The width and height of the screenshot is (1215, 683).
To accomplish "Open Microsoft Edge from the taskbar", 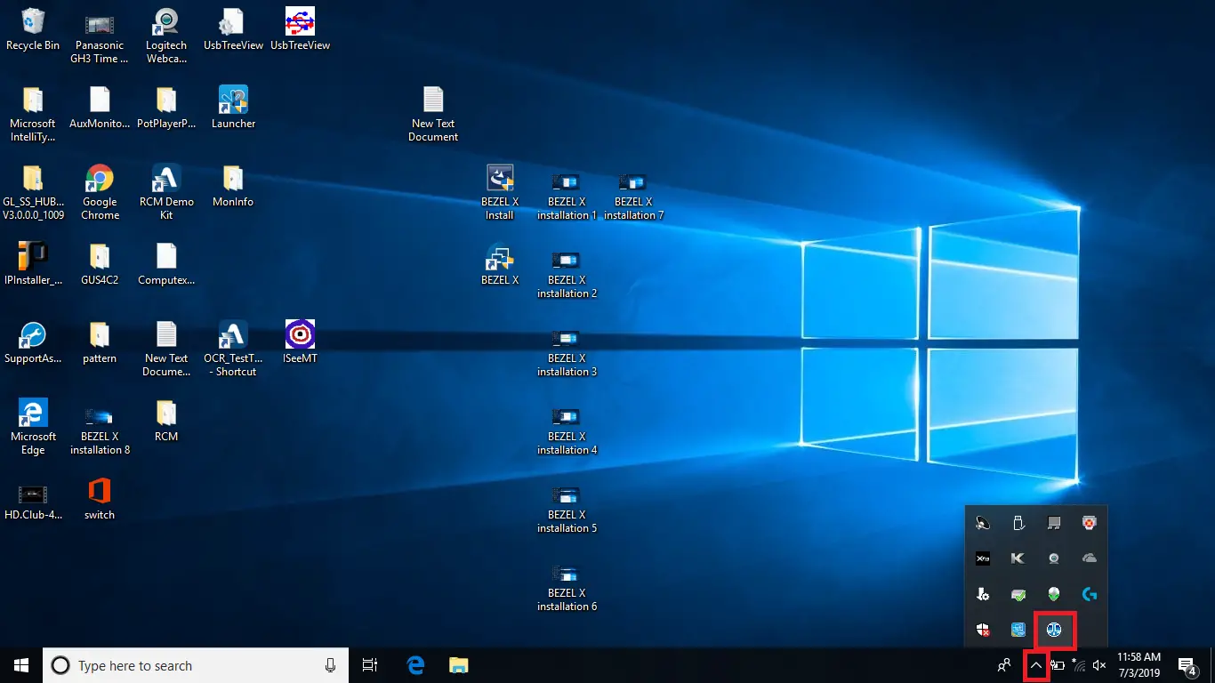I will (414, 664).
